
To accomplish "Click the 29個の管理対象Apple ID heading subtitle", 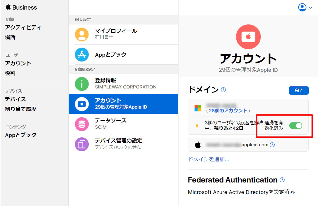I will (x=248, y=70).
